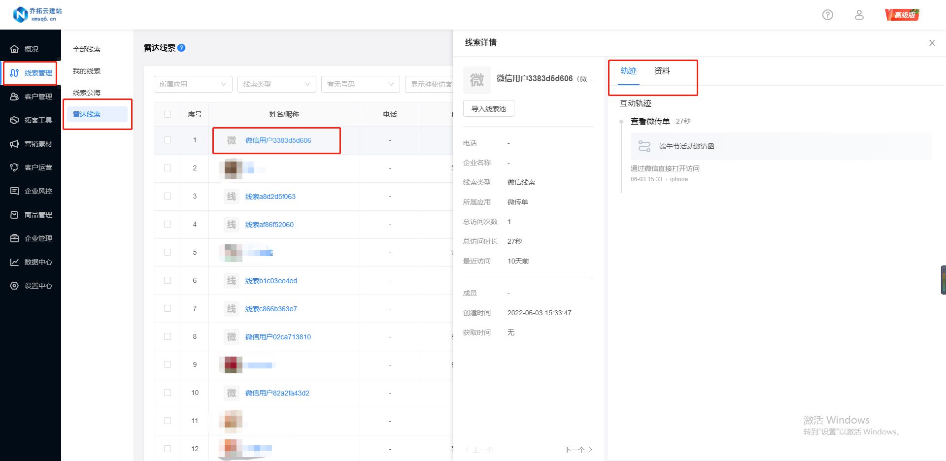Check the checkbox for row 6

[x=168, y=280]
